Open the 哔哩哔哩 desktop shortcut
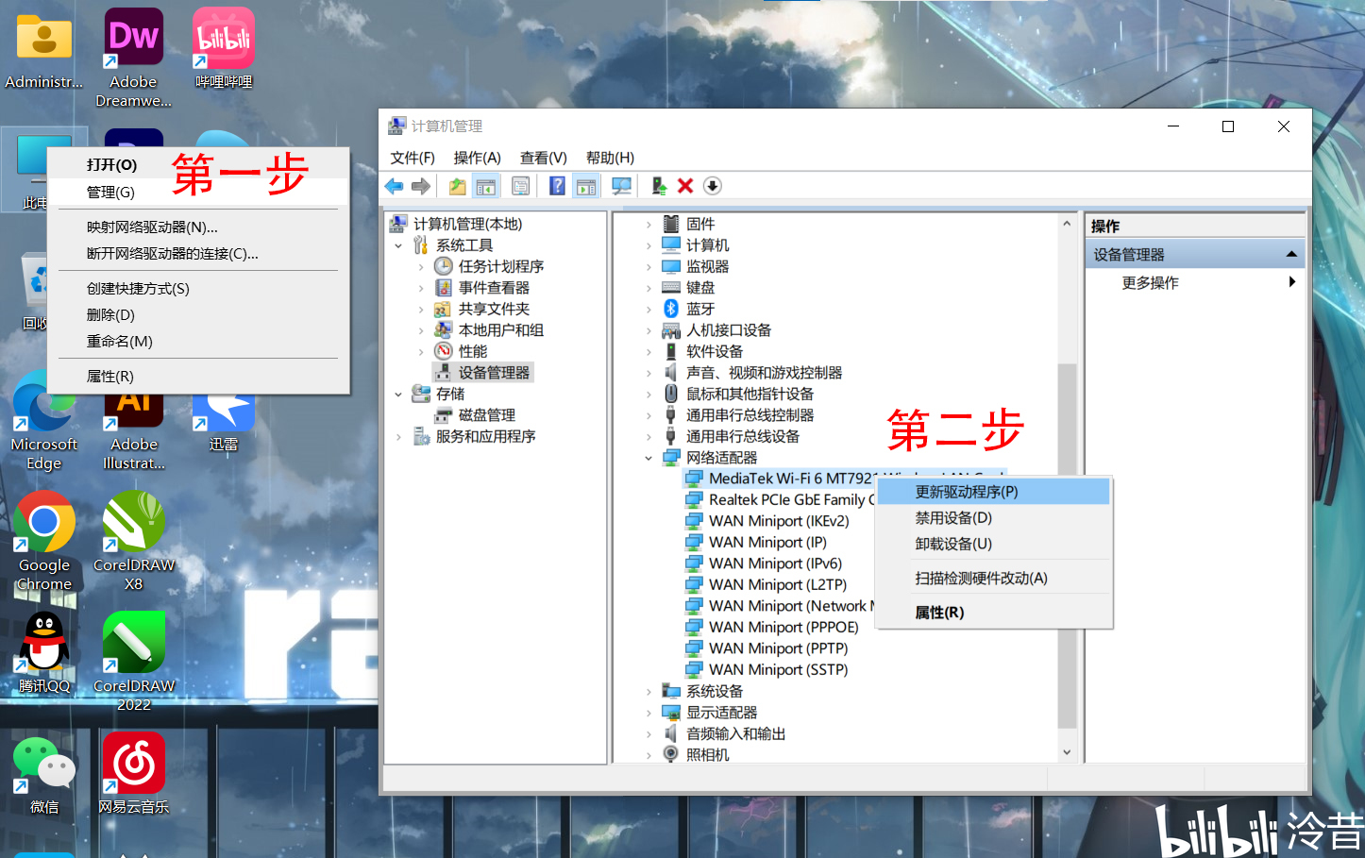1365x858 pixels. point(224,49)
